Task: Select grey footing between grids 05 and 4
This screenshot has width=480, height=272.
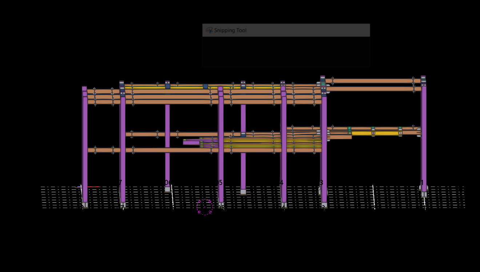Action: point(243,192)
